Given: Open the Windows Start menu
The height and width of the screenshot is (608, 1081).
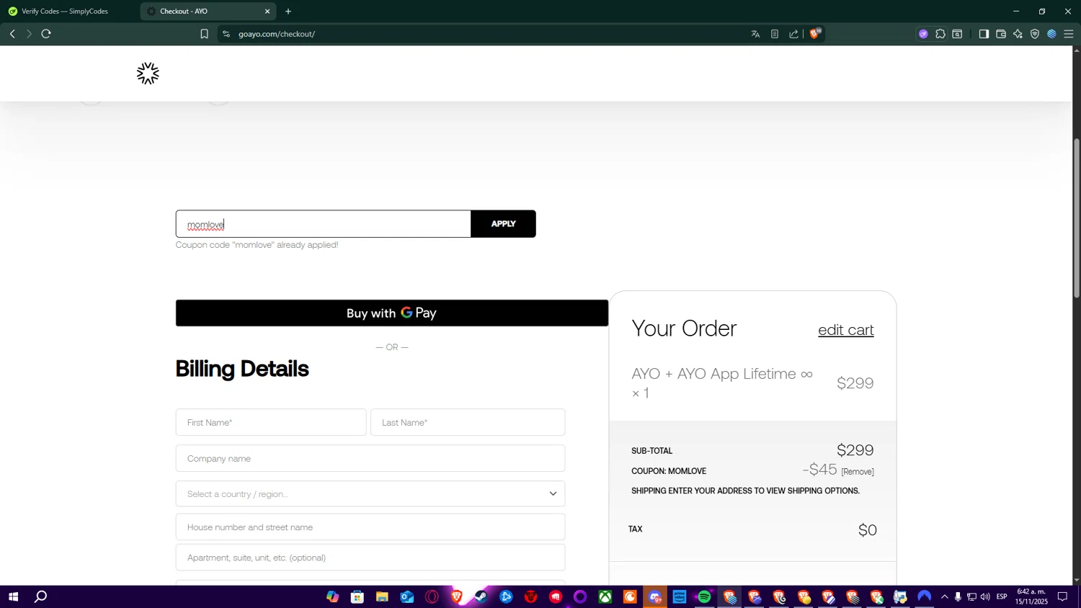Looking at the screenshot, I should pos(13,596).
